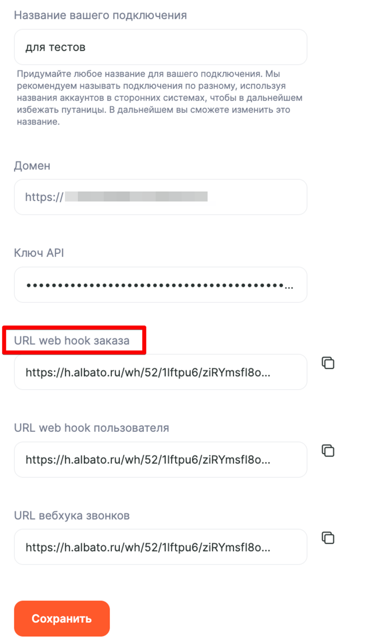Viewport: 382px width, 638px height.
Task: Copy the URL вебхука звонков link
Action: pyautogui.click(x=328, y=538)
